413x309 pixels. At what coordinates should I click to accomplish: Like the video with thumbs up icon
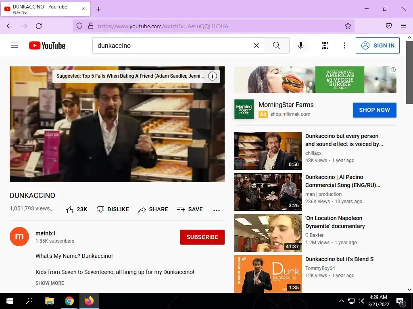click(69, 209)
